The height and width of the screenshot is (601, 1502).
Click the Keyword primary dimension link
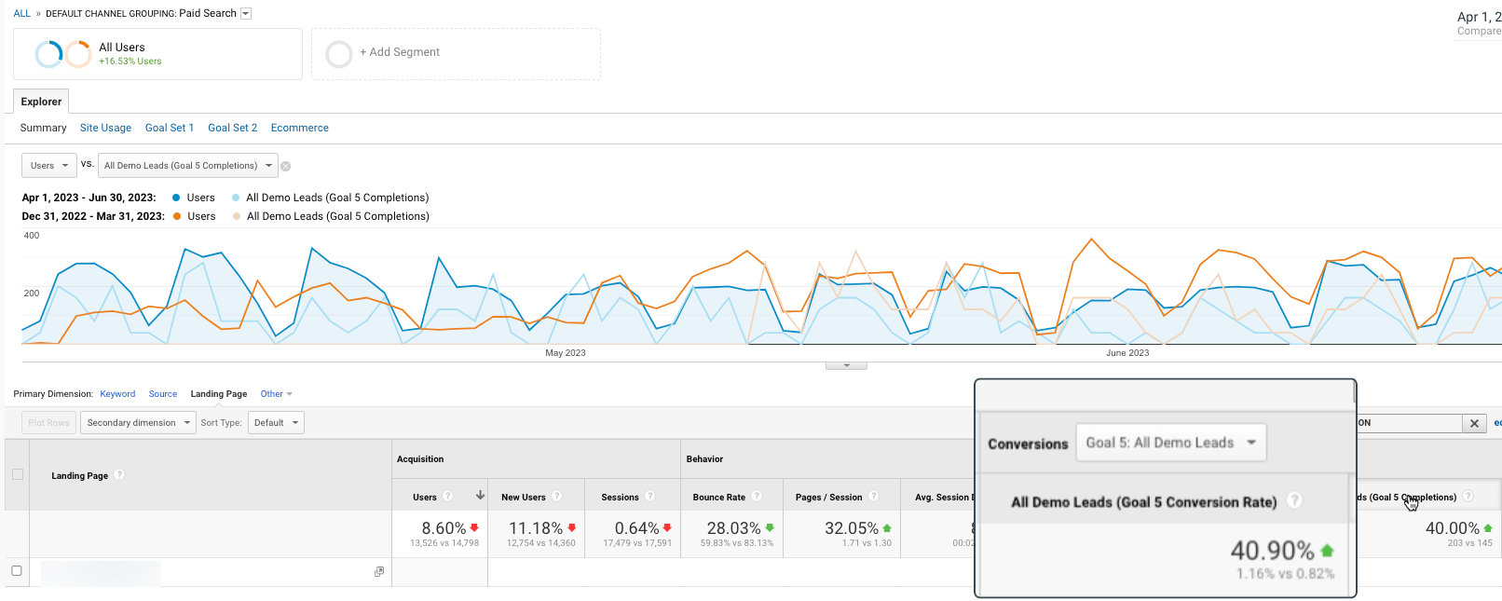pyautogui.click(x=117, y=394)
